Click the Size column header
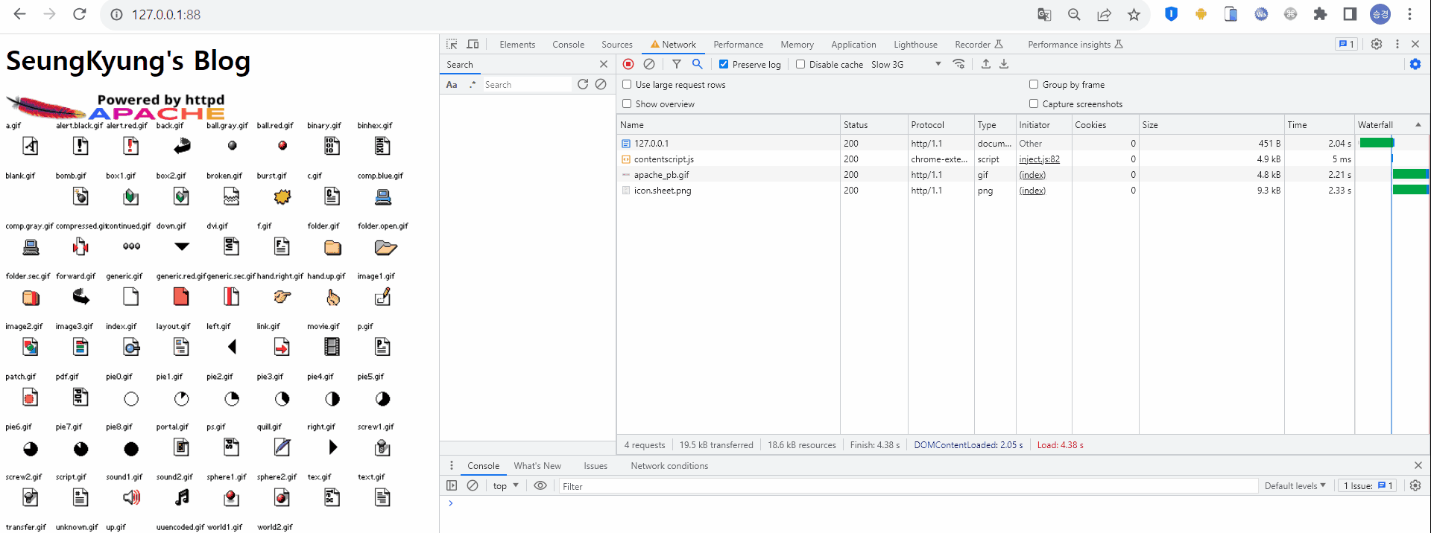 [1211, 124]
